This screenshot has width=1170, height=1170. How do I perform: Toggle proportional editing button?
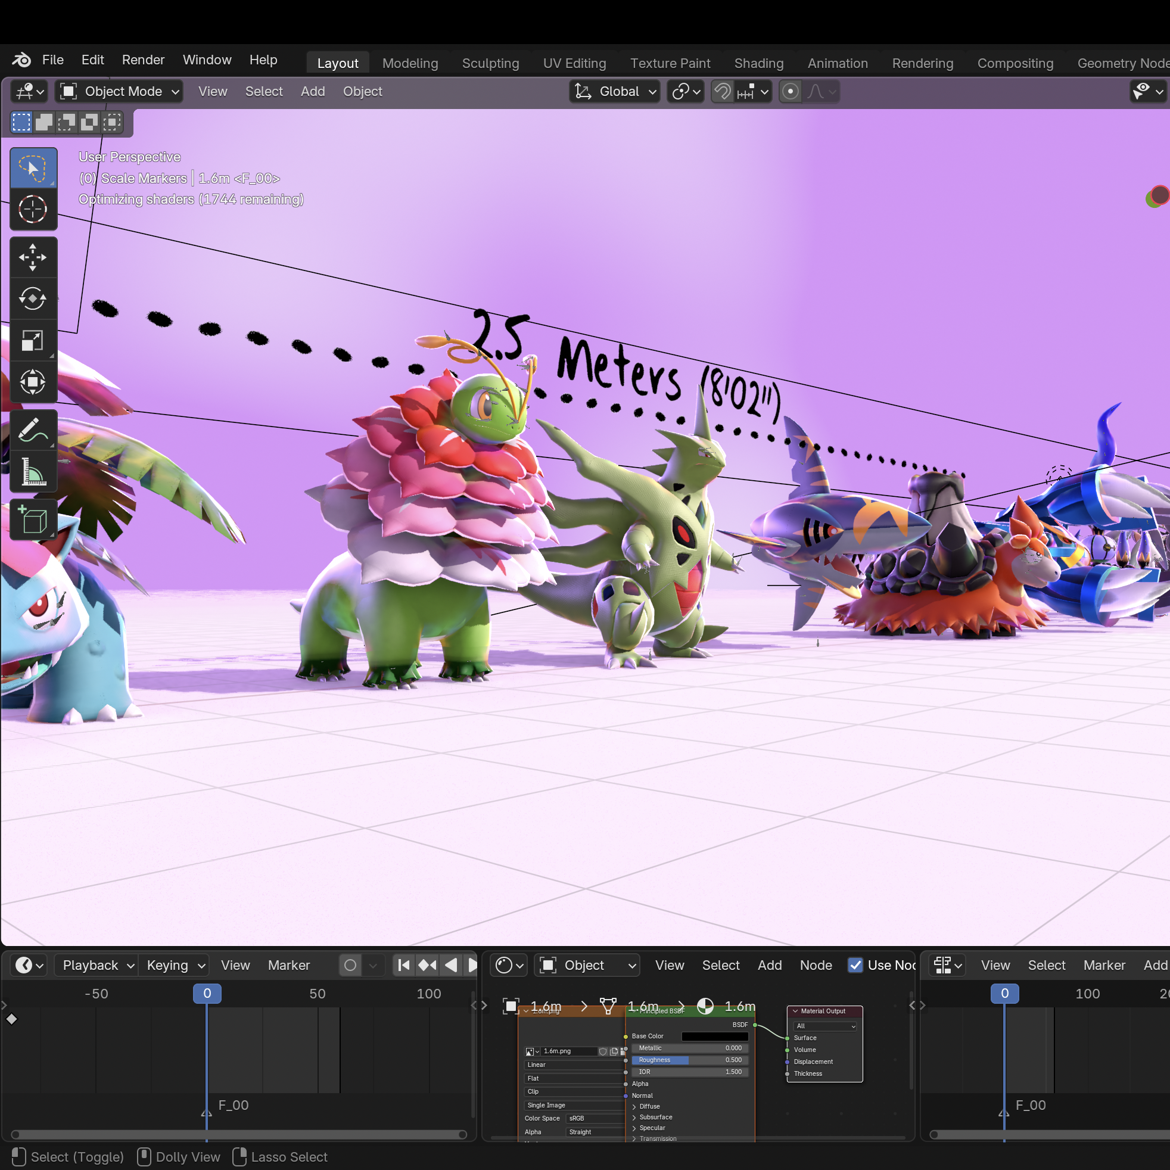(791, 92)
